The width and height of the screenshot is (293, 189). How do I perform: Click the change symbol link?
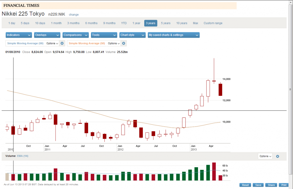(x=74, y=15)
